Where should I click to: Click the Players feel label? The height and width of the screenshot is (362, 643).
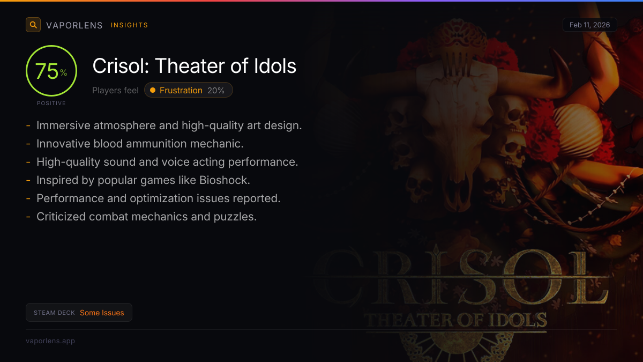tap(115, 90)
